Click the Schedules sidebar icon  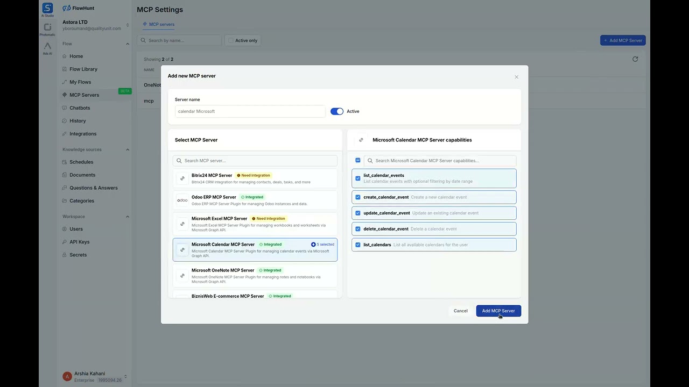coord(65,162)
